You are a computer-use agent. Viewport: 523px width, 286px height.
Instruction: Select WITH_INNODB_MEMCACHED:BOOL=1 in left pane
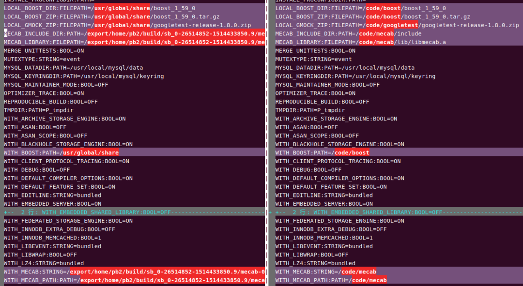pyautogui.click(x=52, y=238)
